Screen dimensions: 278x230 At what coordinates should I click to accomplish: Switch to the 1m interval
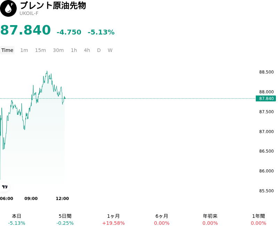[x=24, y=50]
